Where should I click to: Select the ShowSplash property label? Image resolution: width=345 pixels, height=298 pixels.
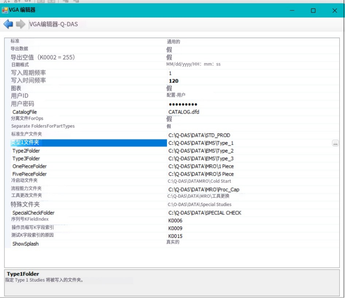[x=26, y=244]
